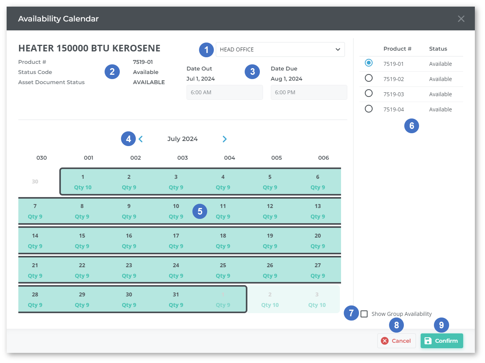
Task: Enable Show Group Availability checkbox
Action: 364,314
